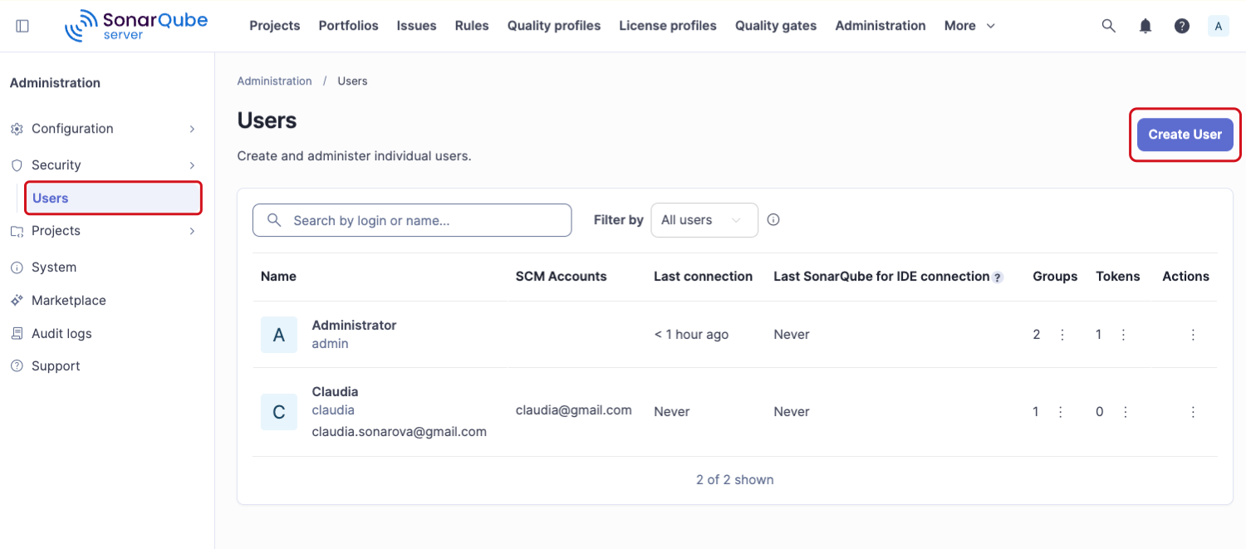This screenshot has height=549, width=1246.
Task: Go to Projects in top navigation
Action: coord(275,26)
